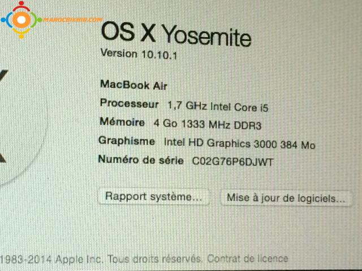Open the Rapport système report
This screenshot has height=271, width=362.
pyautogui.click(x=154, y=196)
